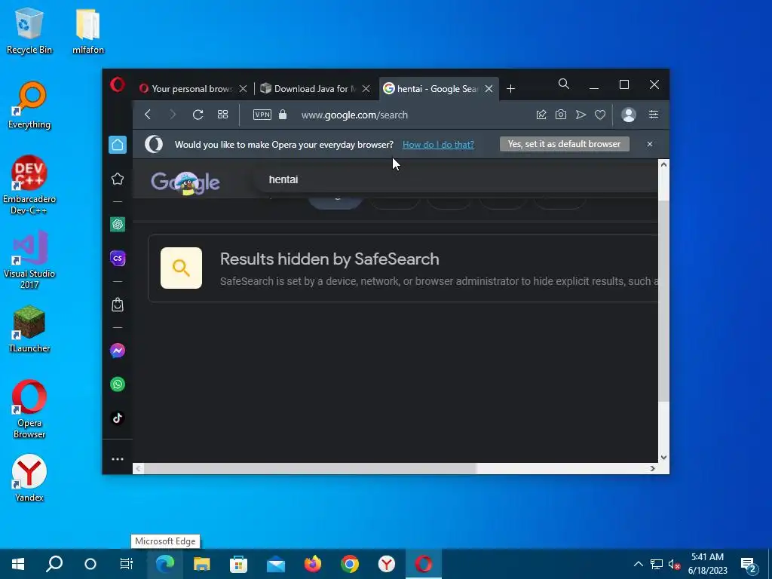Open the sidebar Shopping bag icon
Screen dimensions: 772x579
pyautogui.click(x=118, y=305)
